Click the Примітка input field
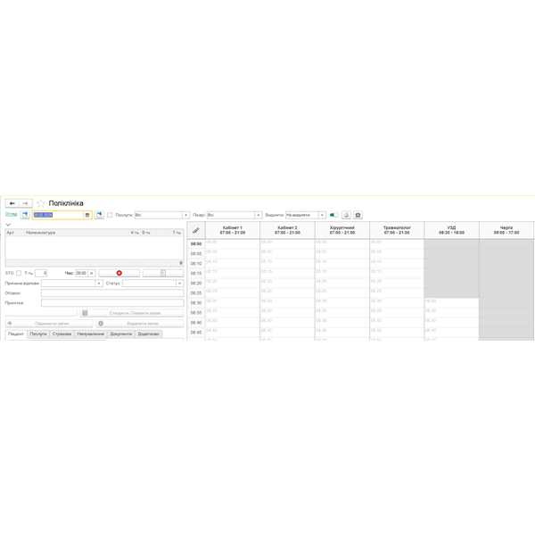 pos(111,303)
